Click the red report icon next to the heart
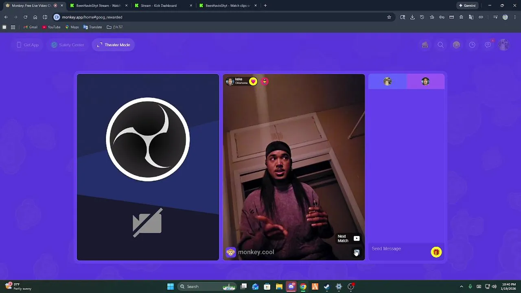 (x=265, y=81)
